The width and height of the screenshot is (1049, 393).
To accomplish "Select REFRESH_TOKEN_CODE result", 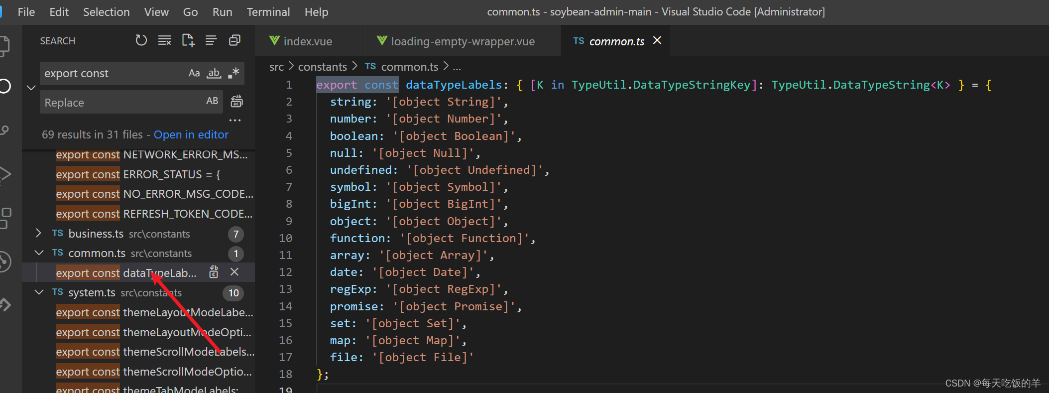I will click(154, 214).
